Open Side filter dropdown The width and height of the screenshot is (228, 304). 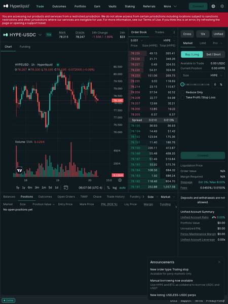pyautogui.click(x=153, y=197)
